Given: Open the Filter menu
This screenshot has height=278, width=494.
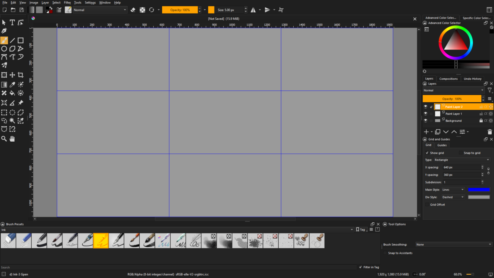Looking at the screenshot, I should click(67, 2).
